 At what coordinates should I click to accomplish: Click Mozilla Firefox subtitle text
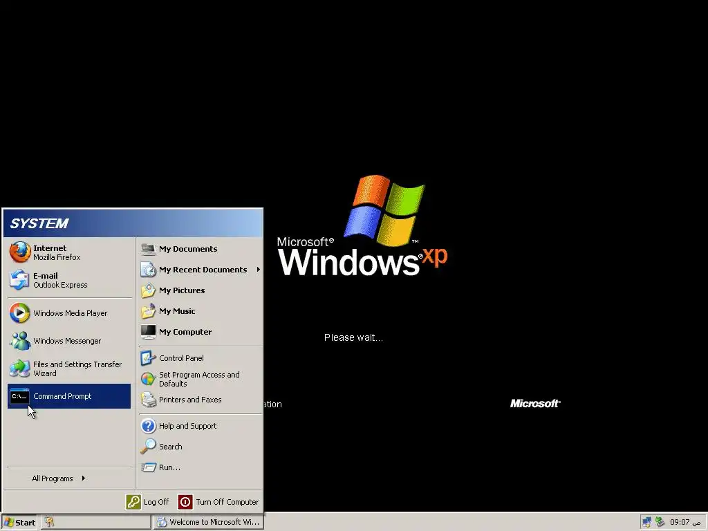(x=57, y=257)
